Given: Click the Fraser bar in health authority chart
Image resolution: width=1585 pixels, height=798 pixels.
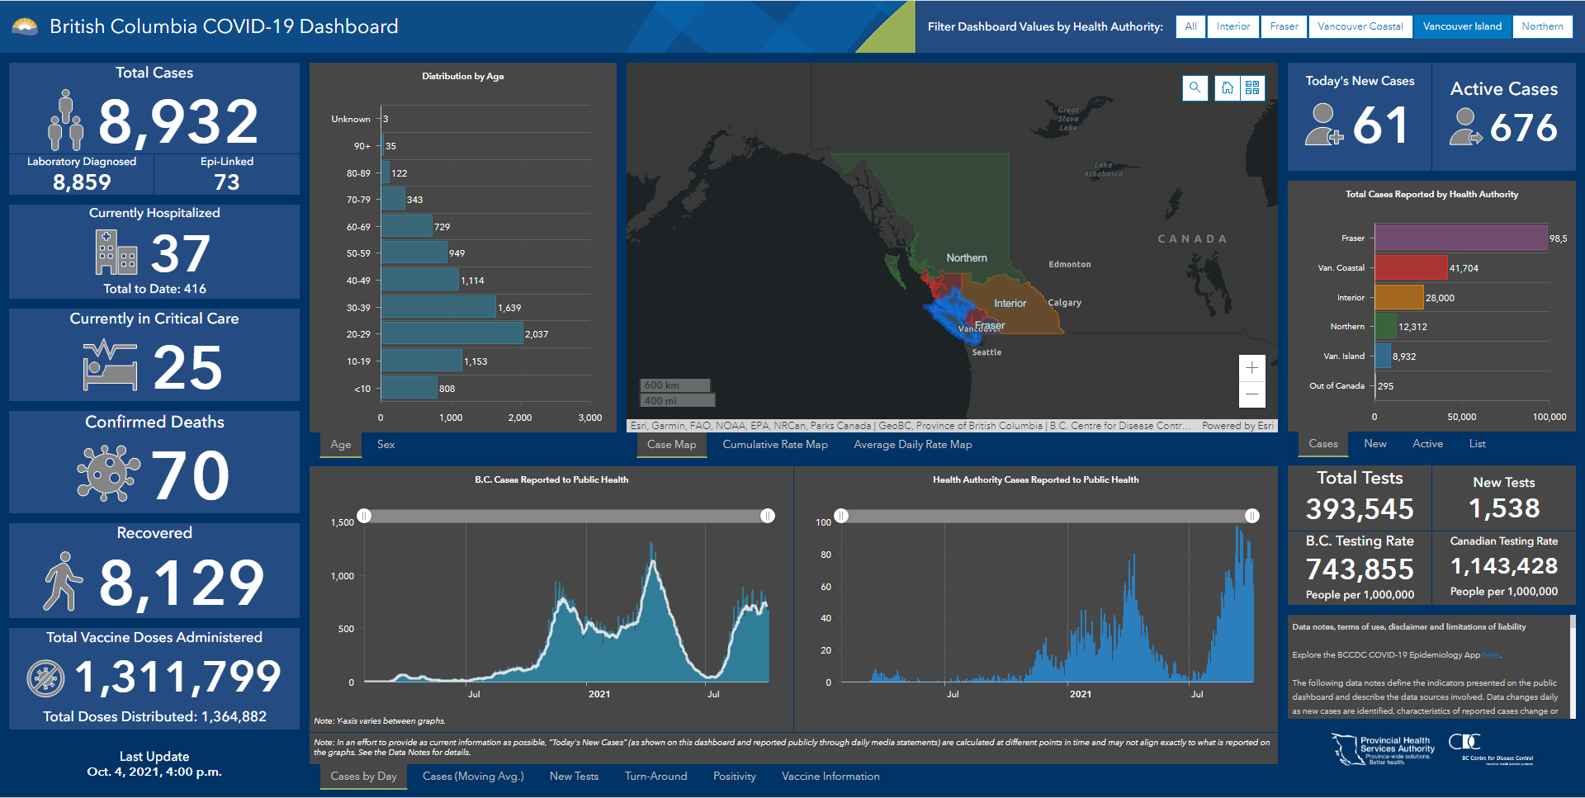Looking at the screenshot, I should (x=1460, y=238).
